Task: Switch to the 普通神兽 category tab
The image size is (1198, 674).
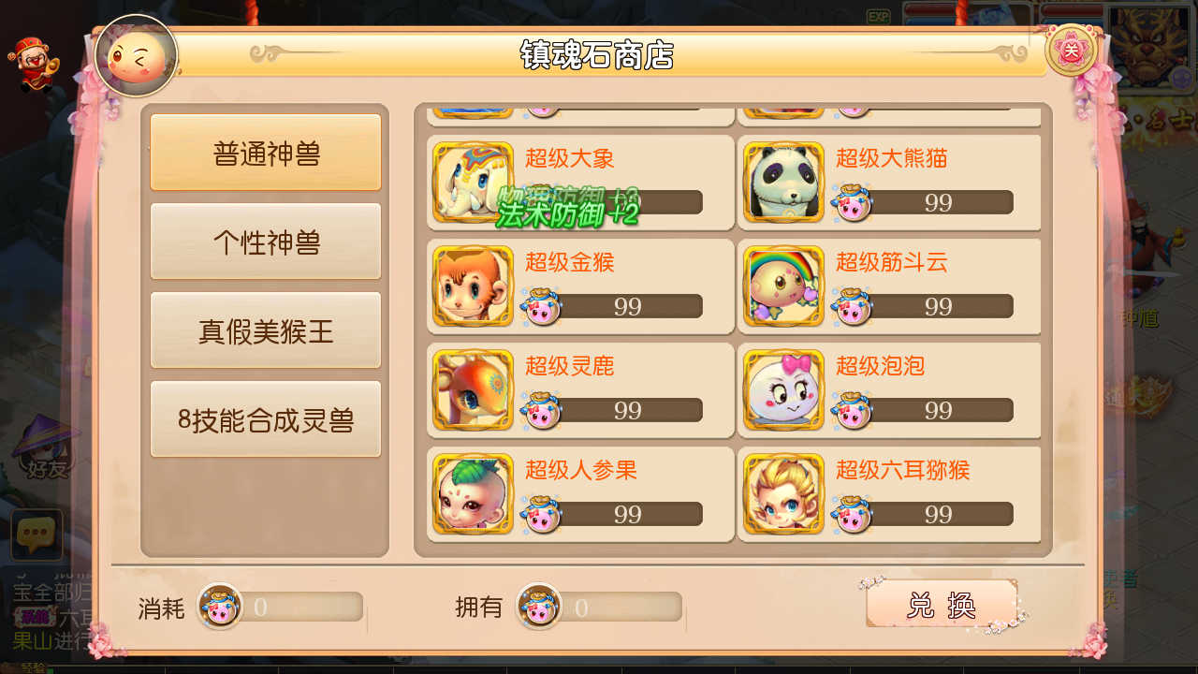Action: point(266,153)
